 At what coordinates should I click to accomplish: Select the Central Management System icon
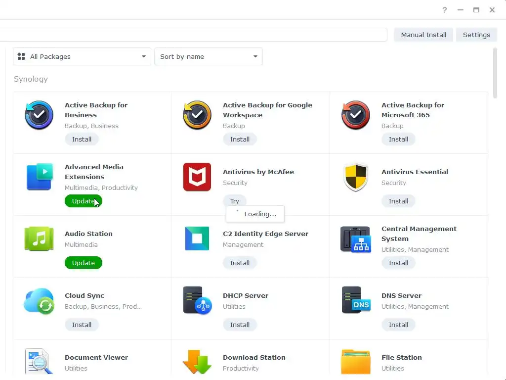[x=355, y=239]
